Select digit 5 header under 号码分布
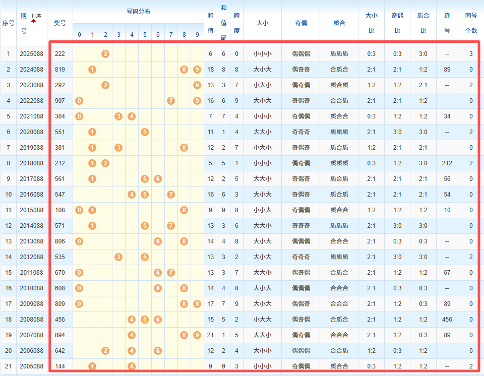484x376 pixels. coord(145,35)
